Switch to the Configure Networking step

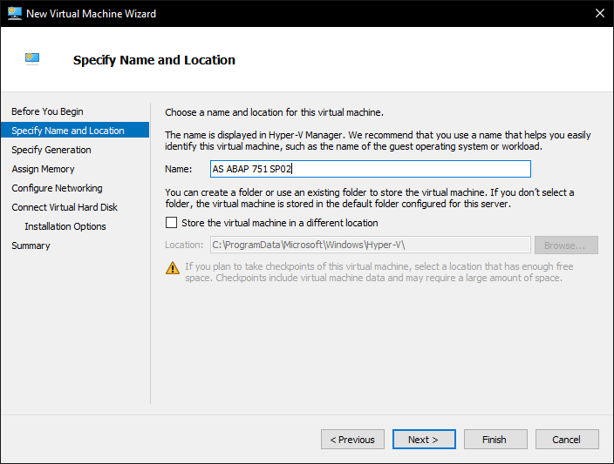click(x=57, y=188)
